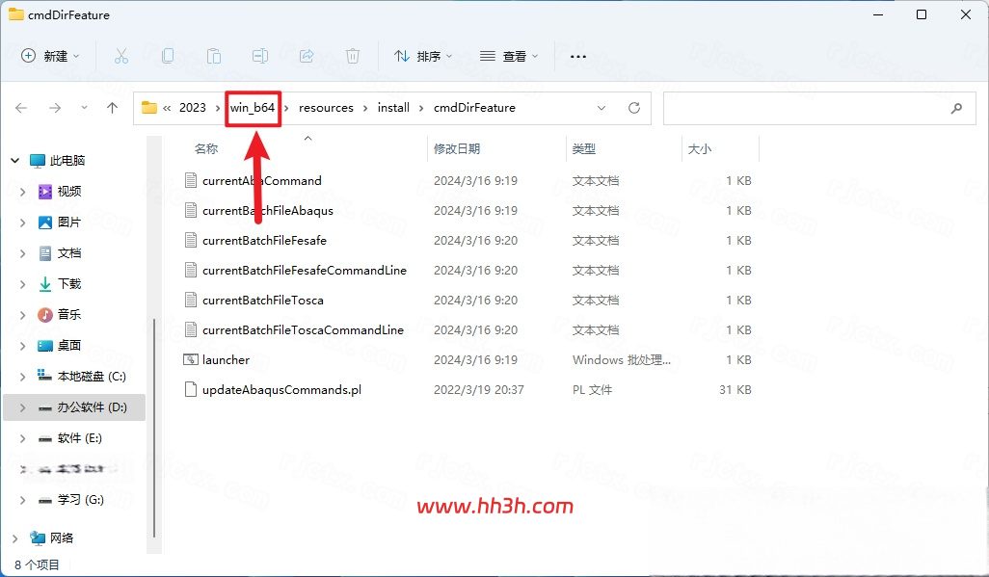
Task: Open the 排序 (Sort) dropdown
Action: point(423,56)
